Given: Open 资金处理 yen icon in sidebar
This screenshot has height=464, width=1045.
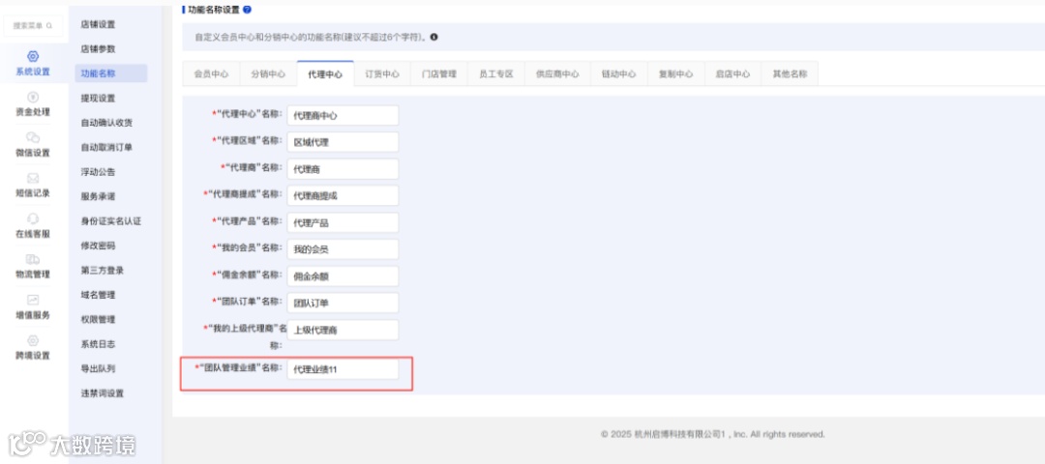Looking at the screenshot, I should point(33,98).
